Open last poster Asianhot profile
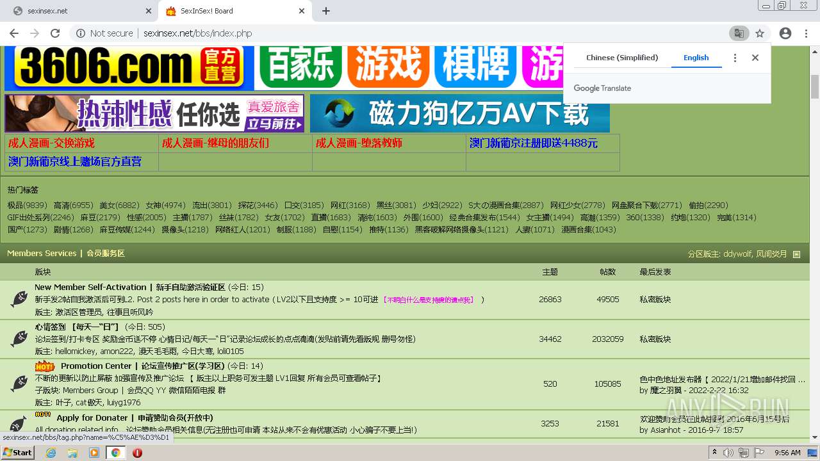The width and height of the screenshot is (820, 461). click(665, 430)
